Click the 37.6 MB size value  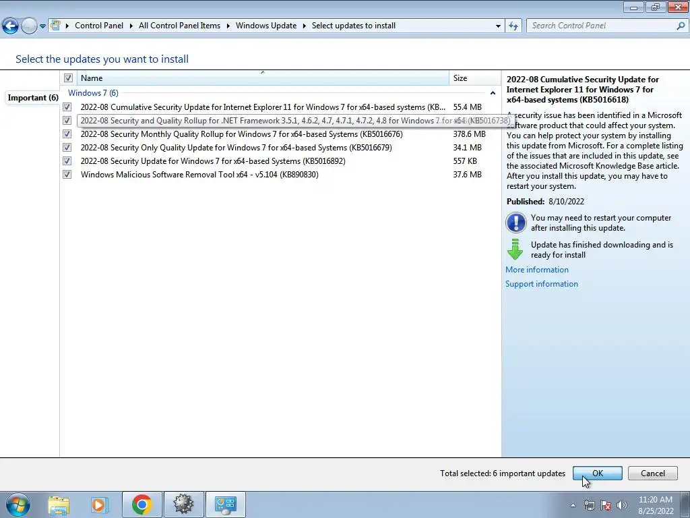[x=468, y=175]
